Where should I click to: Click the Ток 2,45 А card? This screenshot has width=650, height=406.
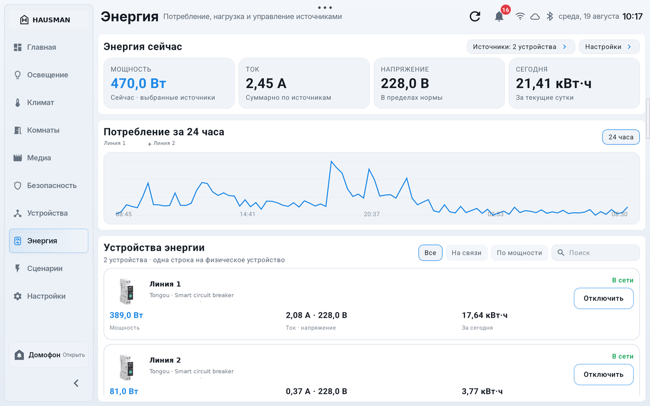[x=304, y=83]
